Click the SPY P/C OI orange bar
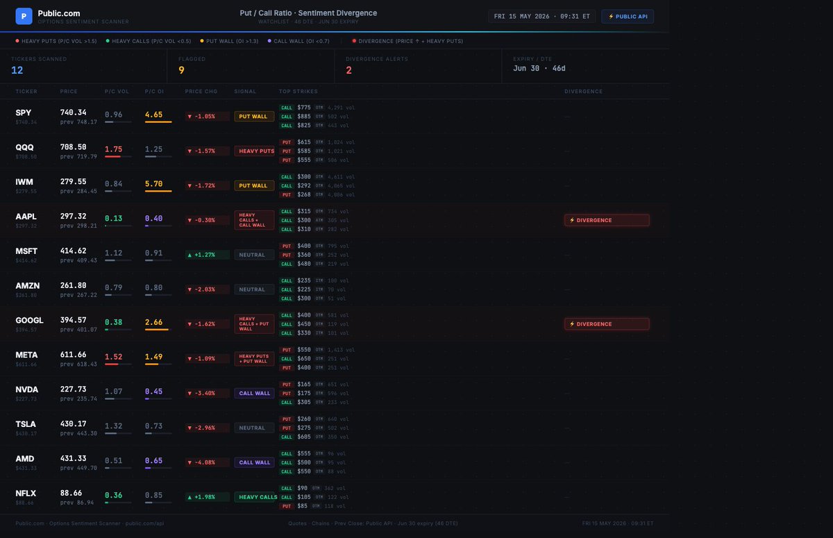833x538 pixels. pos(158,122)
